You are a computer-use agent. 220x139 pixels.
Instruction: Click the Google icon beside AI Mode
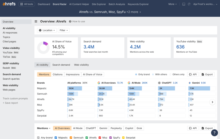click(x=129, y=83)
